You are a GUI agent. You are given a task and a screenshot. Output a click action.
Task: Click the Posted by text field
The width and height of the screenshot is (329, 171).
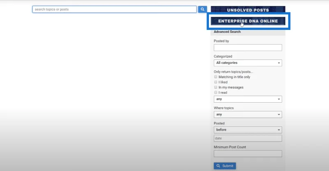248,47
